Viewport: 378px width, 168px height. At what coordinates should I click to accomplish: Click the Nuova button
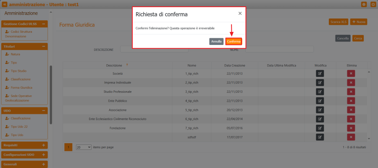(359, 22)
